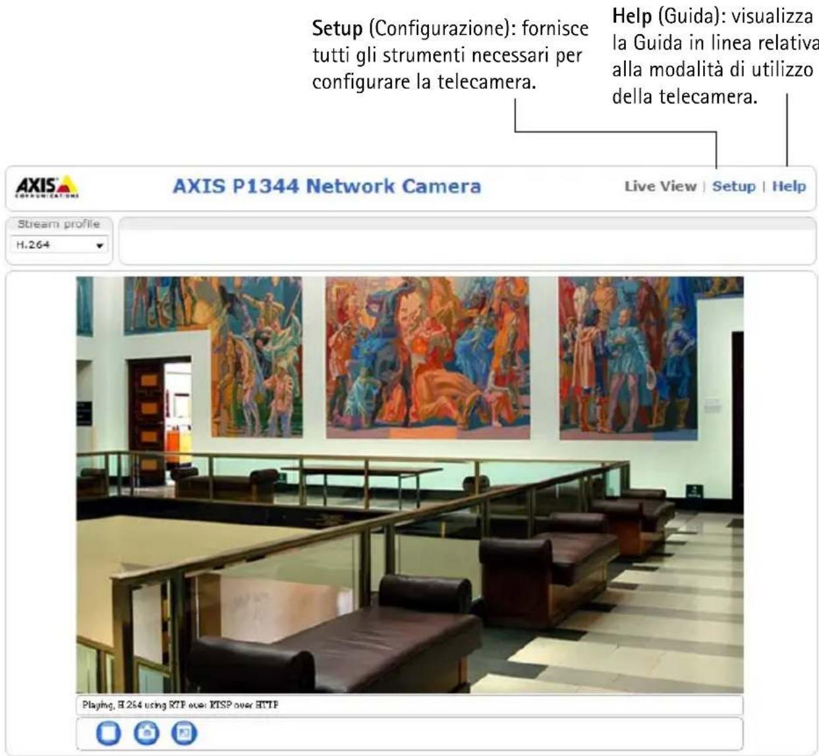819x756 pixels.
Task: Click the Setup (Configurazione) description text
Action: [x=450, y=55]
